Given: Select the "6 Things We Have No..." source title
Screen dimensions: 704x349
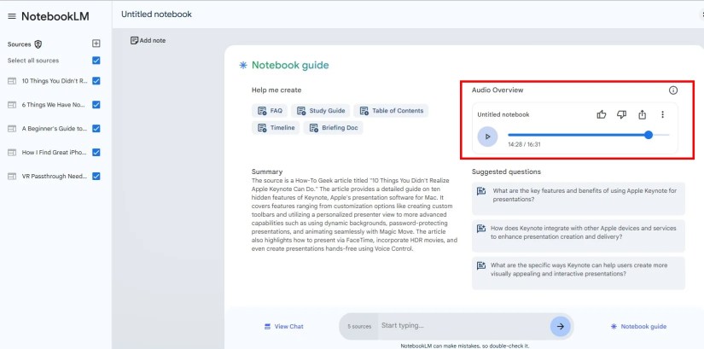Looking at the screenshot, I should 54,105.
